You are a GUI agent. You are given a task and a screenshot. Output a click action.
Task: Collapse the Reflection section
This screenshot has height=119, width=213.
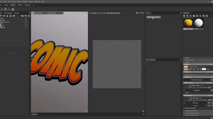tap(184, 77)
